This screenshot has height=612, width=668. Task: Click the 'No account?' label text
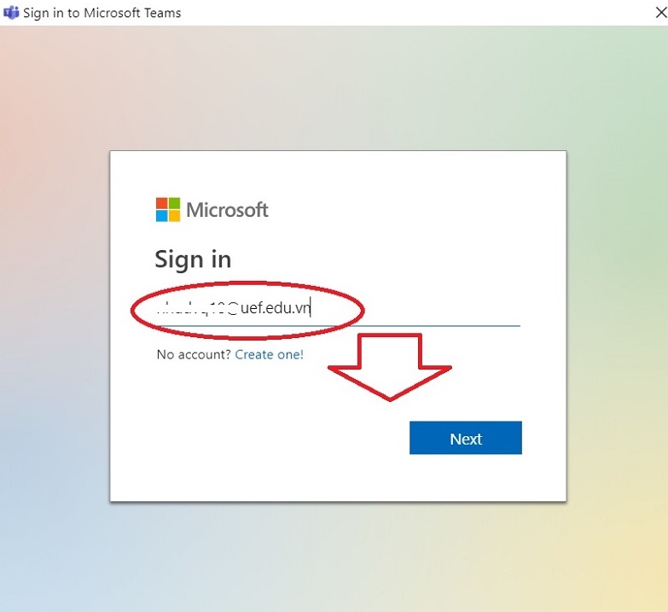(x=194, y=354)
